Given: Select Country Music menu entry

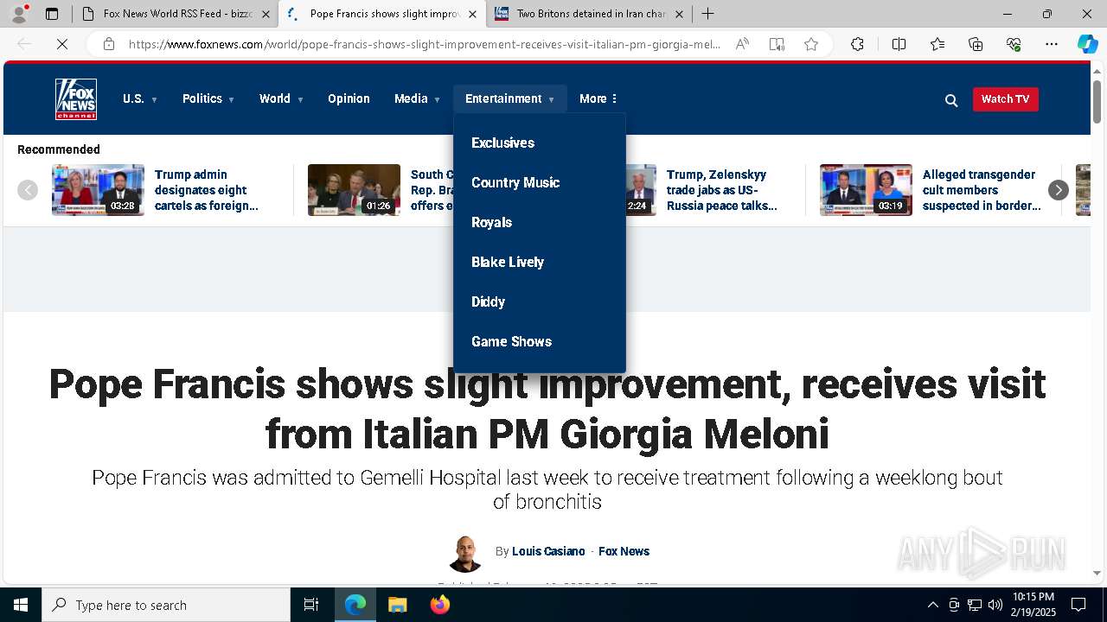Looking at the screenshot, I should pyautogui.click(x=515, y=182).
